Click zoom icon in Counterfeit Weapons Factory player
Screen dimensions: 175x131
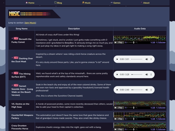pyautogui.click(x=137, y=119)
